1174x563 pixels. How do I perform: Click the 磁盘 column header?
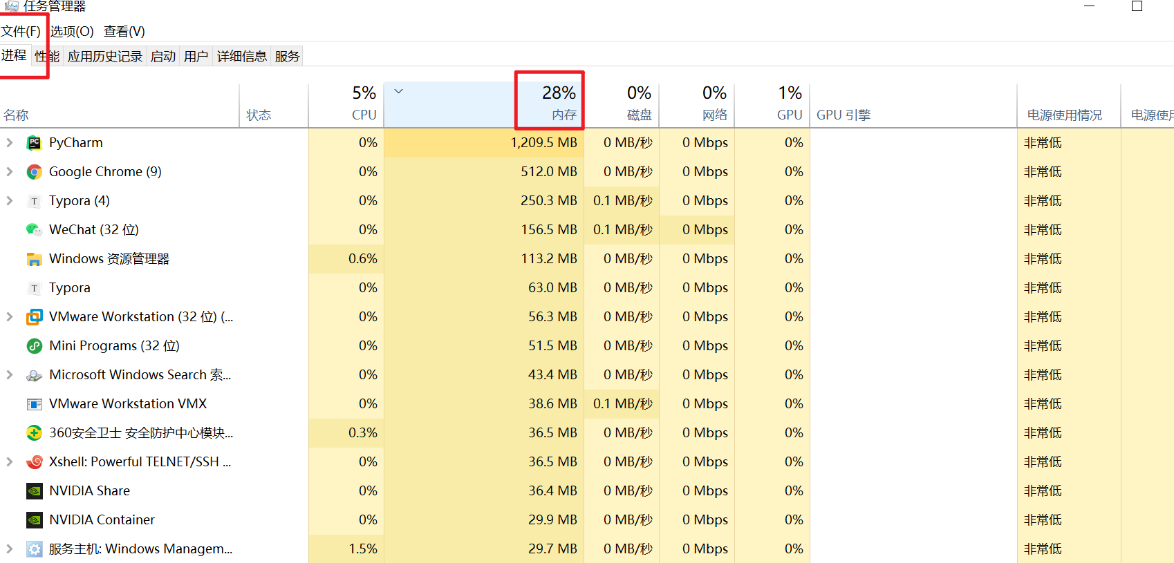coord(622,104)
